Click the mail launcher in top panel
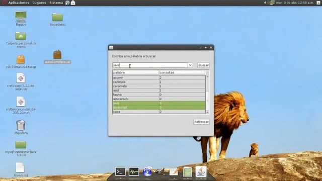 [x=73, y=3]
